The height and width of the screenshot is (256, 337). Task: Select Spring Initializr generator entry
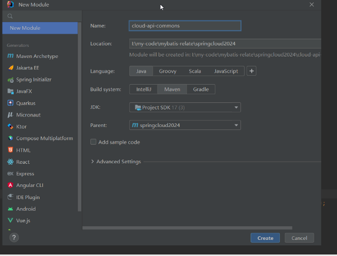coord(40,80)
